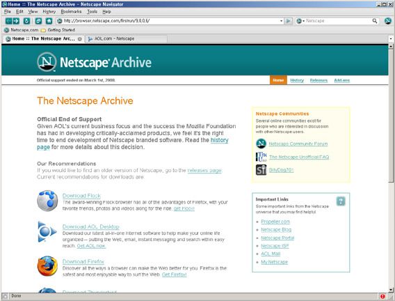Click the search magnifier icon
Screen dimensions: 395x301
[x=375, y=21]
